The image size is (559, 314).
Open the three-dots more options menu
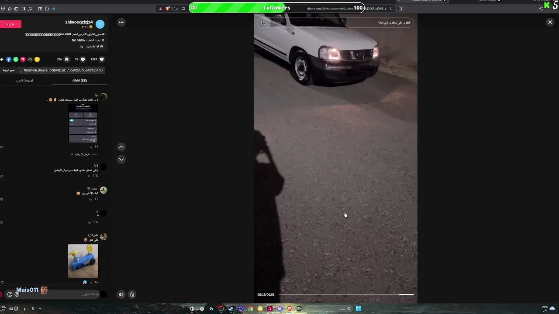click(121, 22)
